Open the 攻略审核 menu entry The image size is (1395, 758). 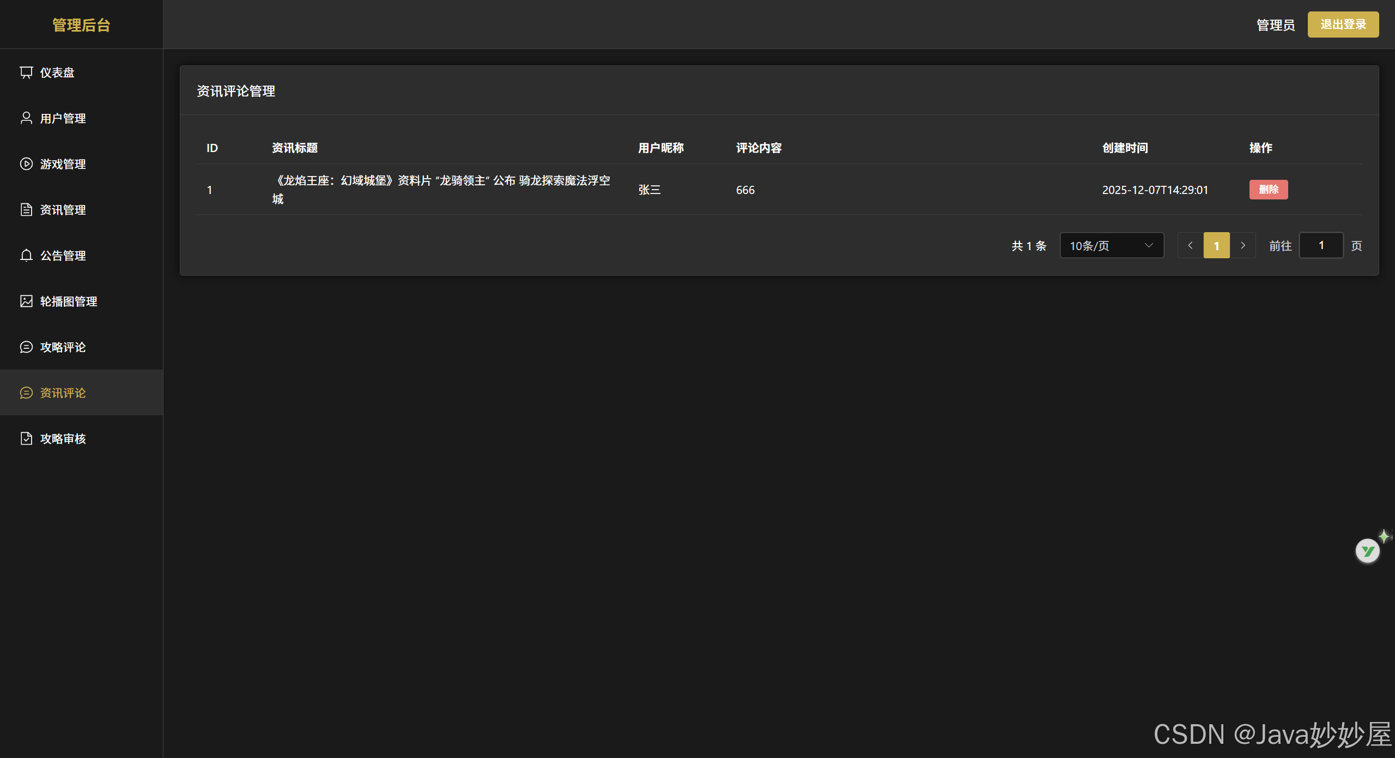pos(63,439)
